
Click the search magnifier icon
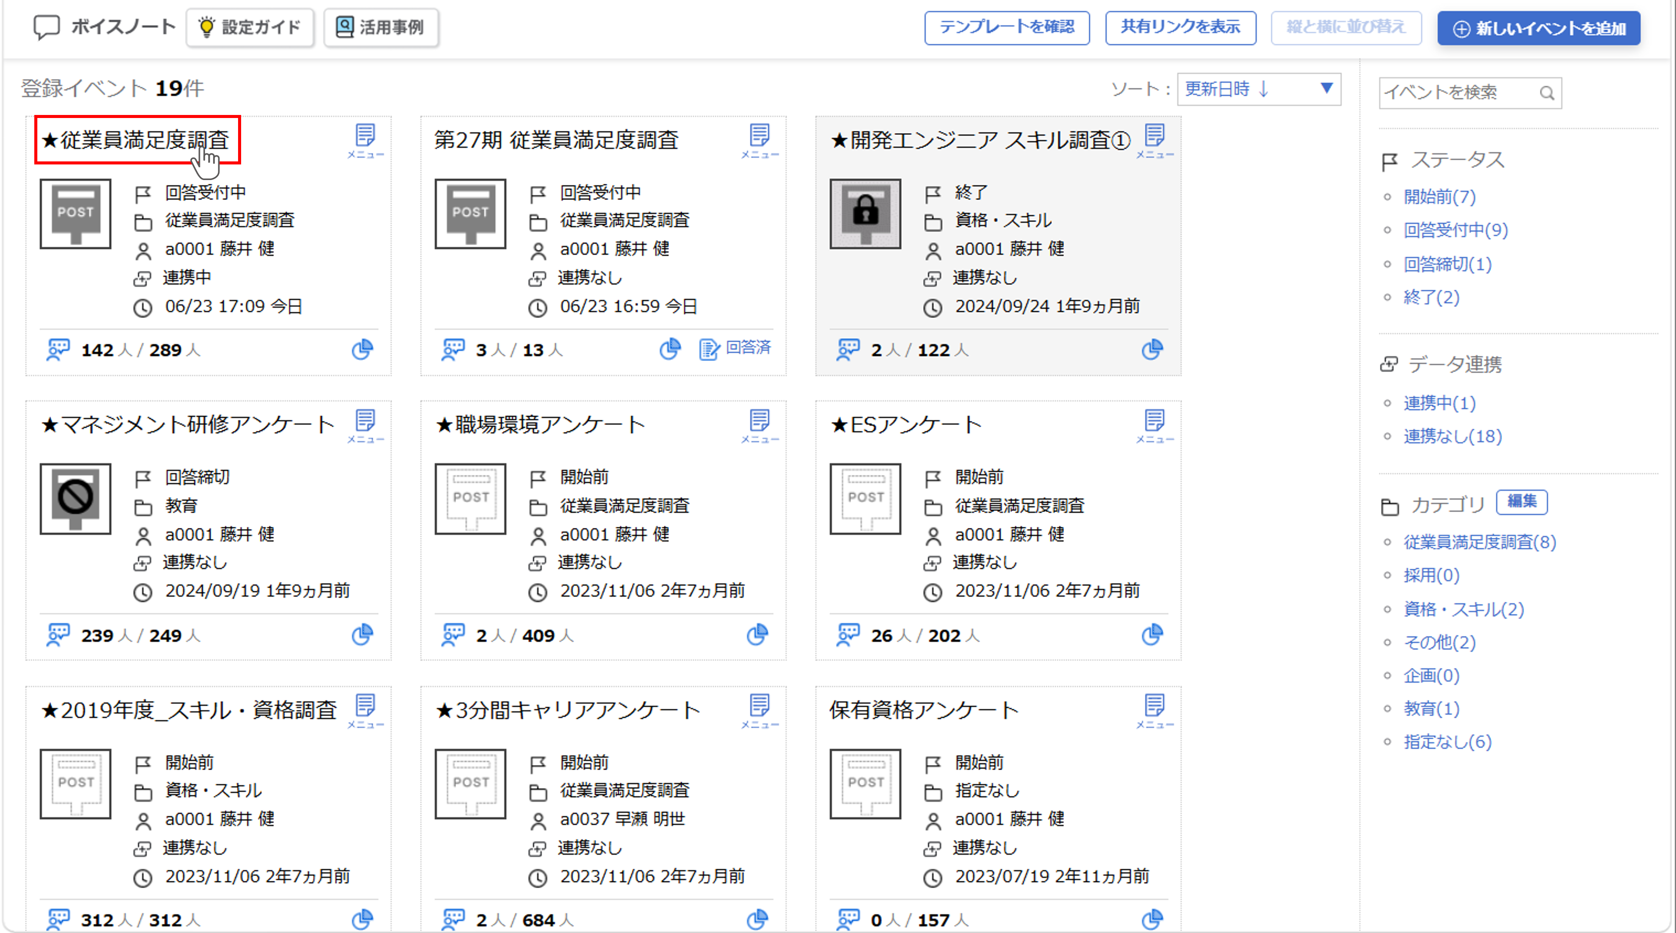tap(1546, 93)
